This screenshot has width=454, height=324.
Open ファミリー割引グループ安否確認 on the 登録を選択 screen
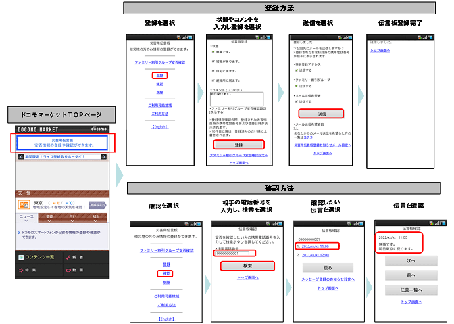[x=160, y=62]
